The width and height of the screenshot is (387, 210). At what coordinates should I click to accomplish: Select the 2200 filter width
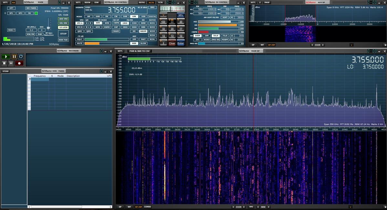[134, 23]
